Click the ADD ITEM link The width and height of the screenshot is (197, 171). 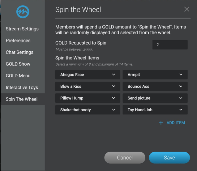[x=175, y=123]
